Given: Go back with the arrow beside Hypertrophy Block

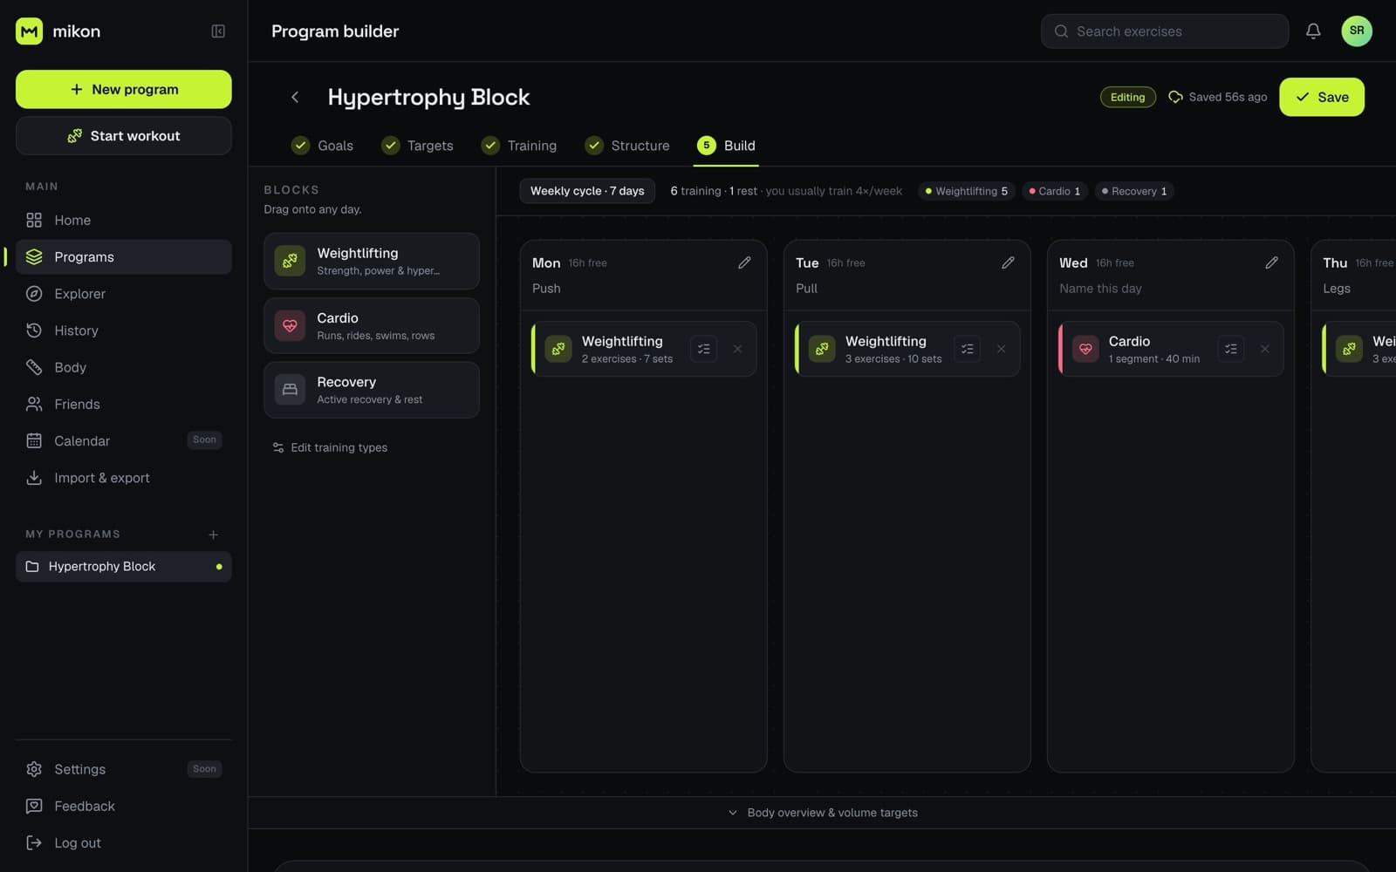Looking at the screenshot, I should pyautogui.click(x=295, y=97).
